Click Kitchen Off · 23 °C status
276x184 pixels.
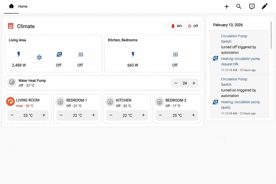[124, 106]
